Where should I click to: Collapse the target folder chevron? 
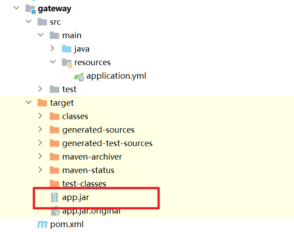pos(29,103)
